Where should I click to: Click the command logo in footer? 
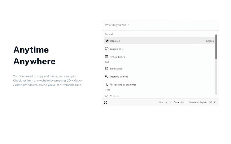(x=105, y=102)
